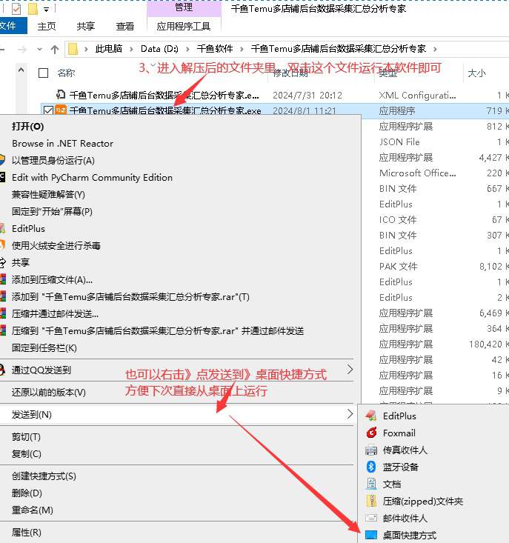Image resolution: width=509 pixels, height=543 pixels.
Task: Select the 2024/7/31 20:12 XML configuration file
Action: point(275,95)
